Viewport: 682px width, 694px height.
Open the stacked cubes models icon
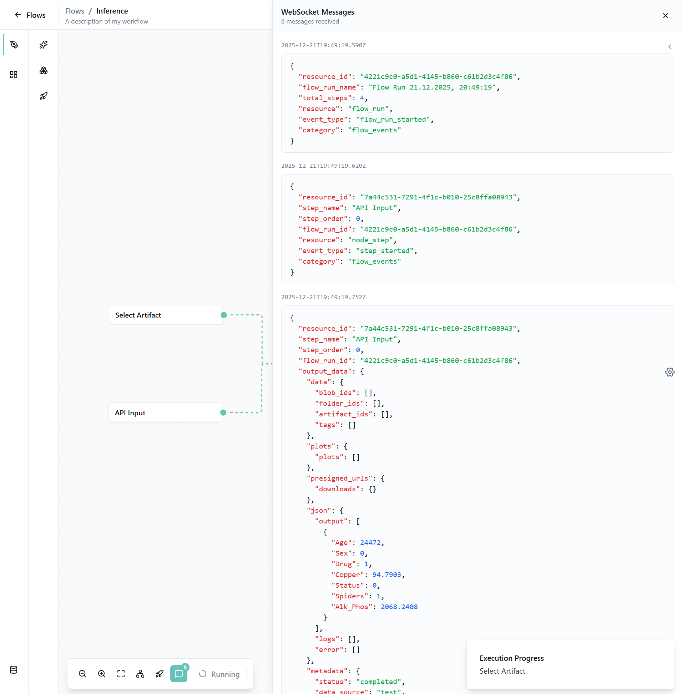coord(43,71)
